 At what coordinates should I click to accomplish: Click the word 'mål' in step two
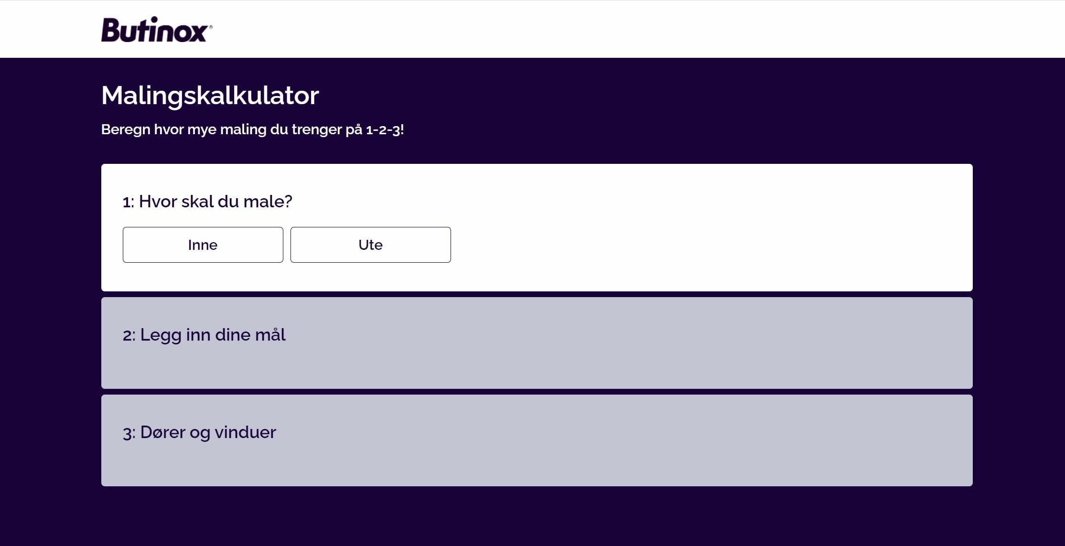[x=270, y=335]
